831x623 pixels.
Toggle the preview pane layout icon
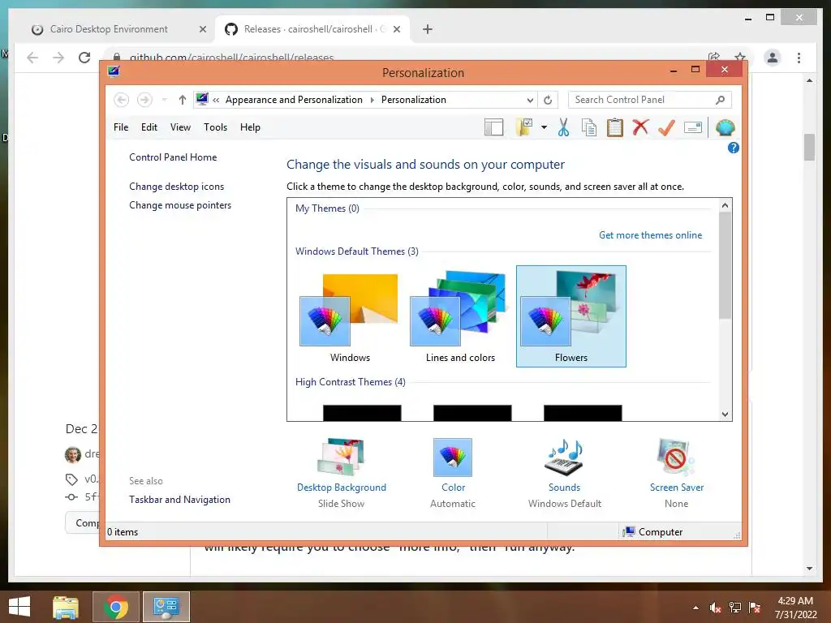click(493, 127)
